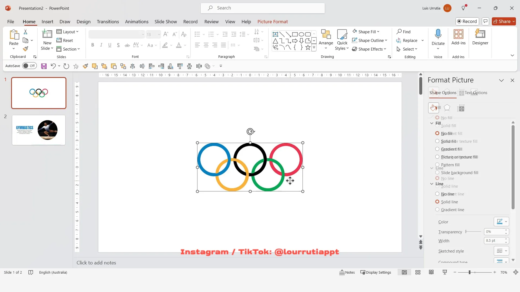Select the Effects pentagon icon in Format Picture

(x=447, y=108)
